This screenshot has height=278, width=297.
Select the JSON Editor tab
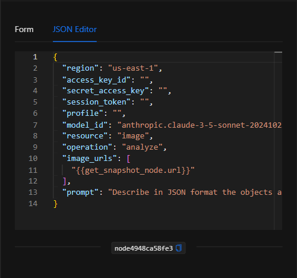[75, 30]
